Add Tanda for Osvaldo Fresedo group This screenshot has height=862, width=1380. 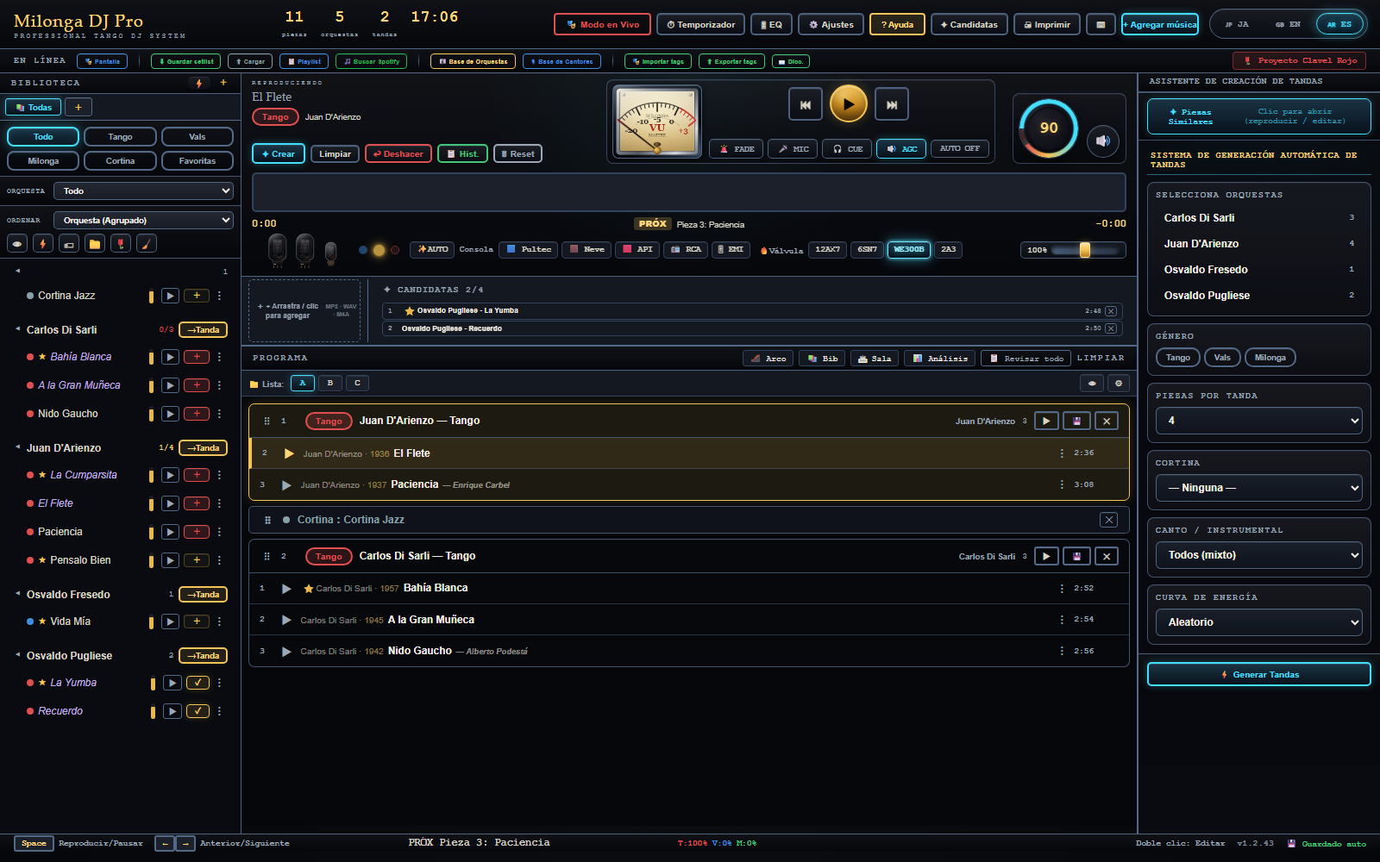[x=203, y=594]
